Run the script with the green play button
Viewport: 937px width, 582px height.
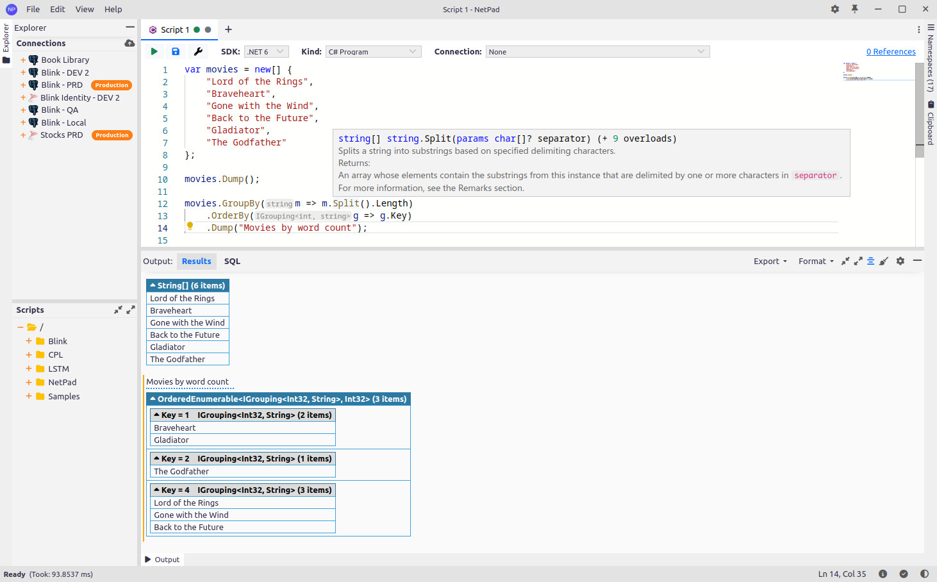point(154,51)
